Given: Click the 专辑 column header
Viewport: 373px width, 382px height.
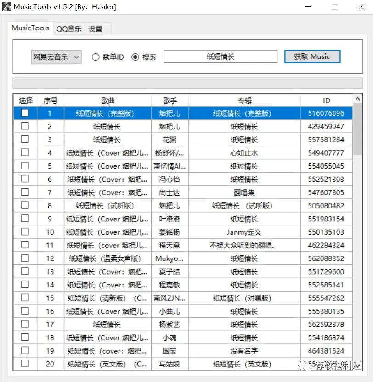Looking at the screenshot, I should tap(244, 101).
